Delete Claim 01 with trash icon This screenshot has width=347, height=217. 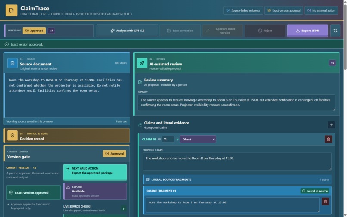(x=328, y=139)
